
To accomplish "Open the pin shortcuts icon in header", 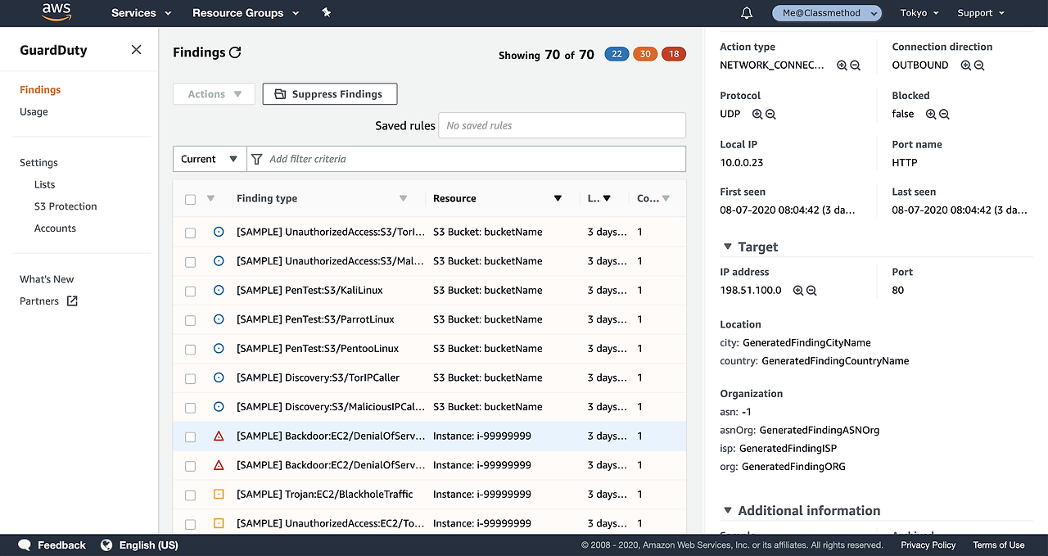I will (x=327, y=12).
